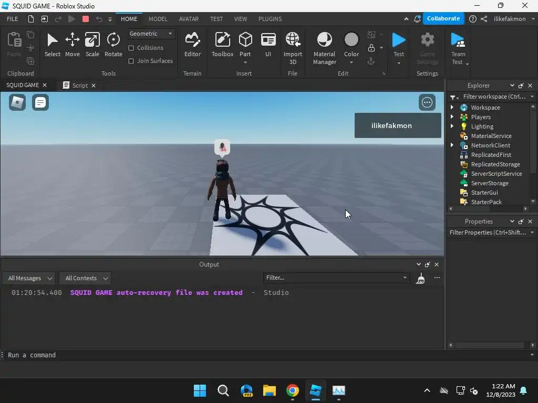Choose the Scale tool
The width and height of the screenshot is (538, 403).
pyautogui.click(x=92, y=45)
